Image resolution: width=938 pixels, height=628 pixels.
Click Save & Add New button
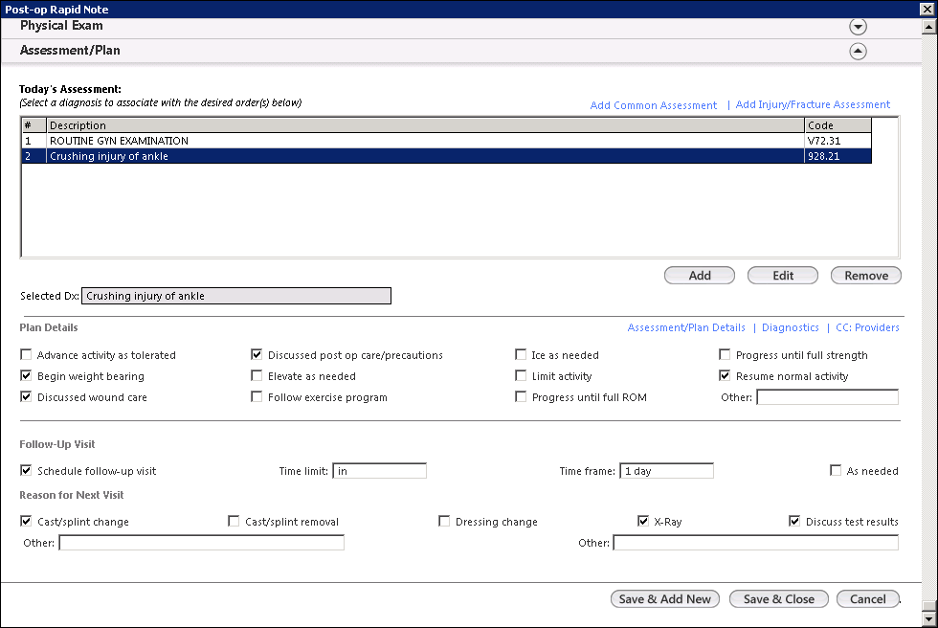click(x=664, y=598)
